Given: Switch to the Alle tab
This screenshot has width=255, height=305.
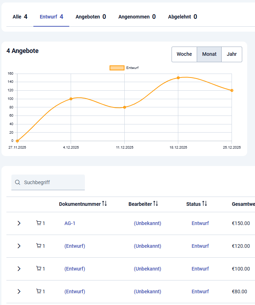Looking at the screenshot, I should pos(20,17).
